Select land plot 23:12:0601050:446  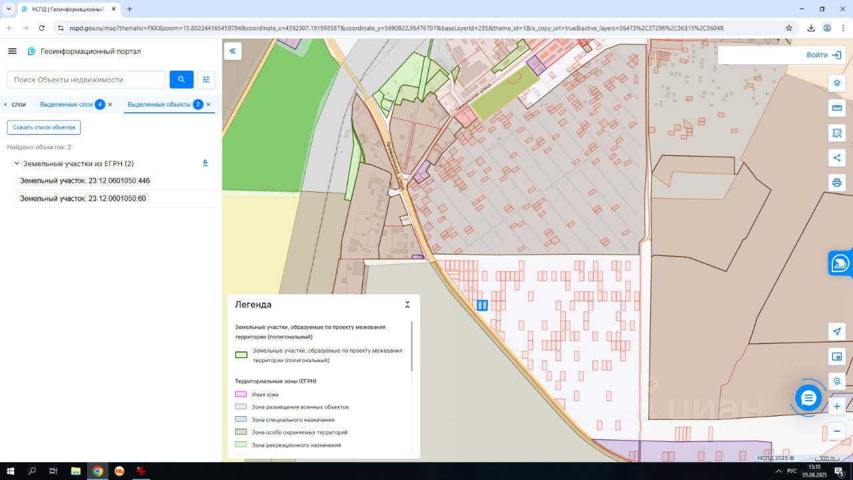tap(85, 181)
